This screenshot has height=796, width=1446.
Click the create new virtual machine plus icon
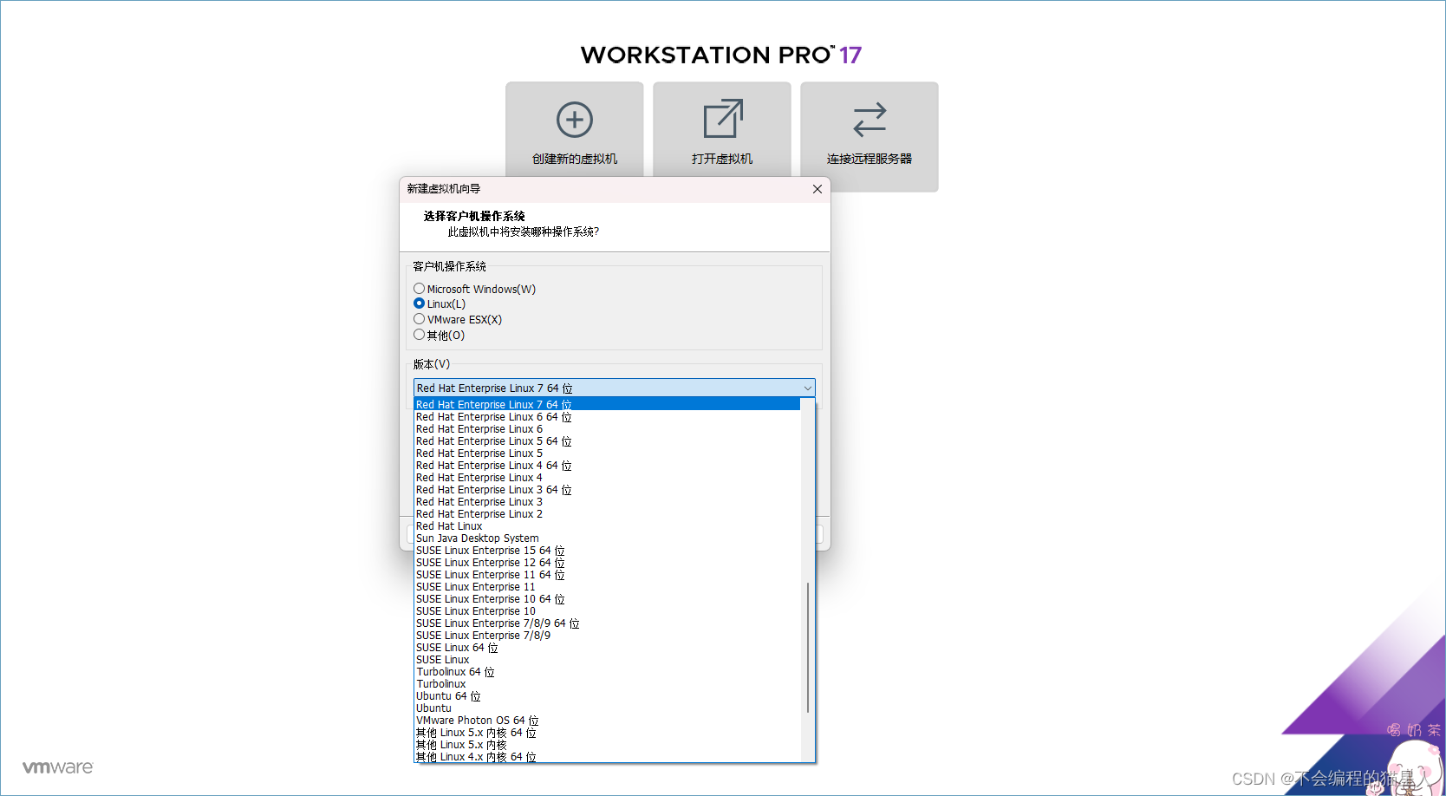pyautogui.click(x=574, y=120)
